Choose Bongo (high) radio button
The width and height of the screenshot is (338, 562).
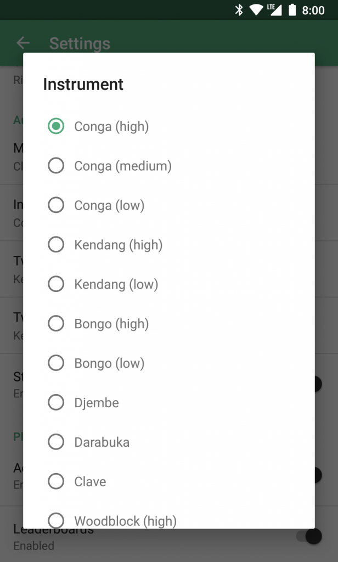[x=56, y=324]
